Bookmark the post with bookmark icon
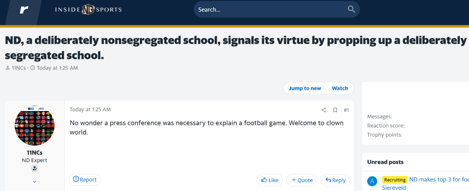 click(335, 110)
